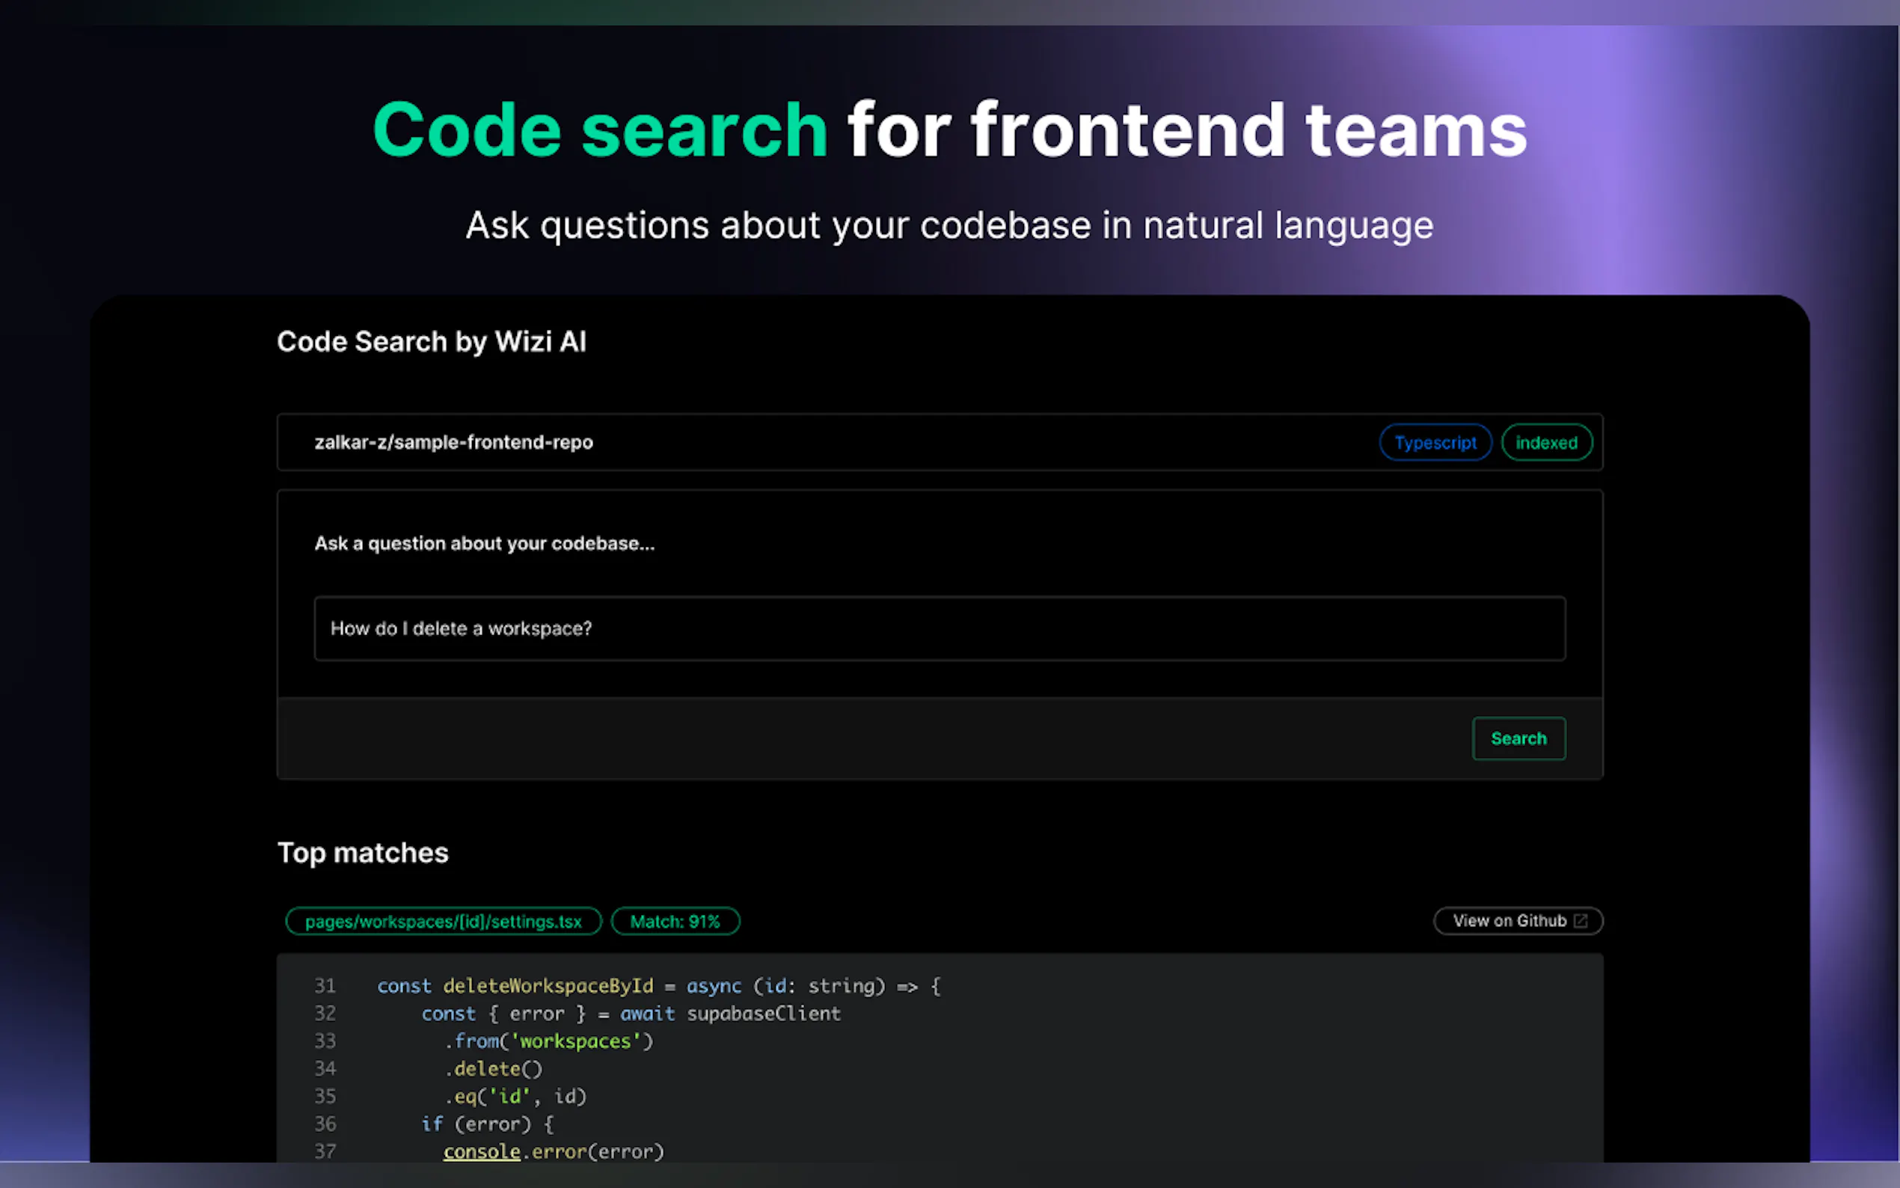Click the question input containing 'How do I delete a workspace?'
Viewport: 1900px width, 1188px height.
940,628
